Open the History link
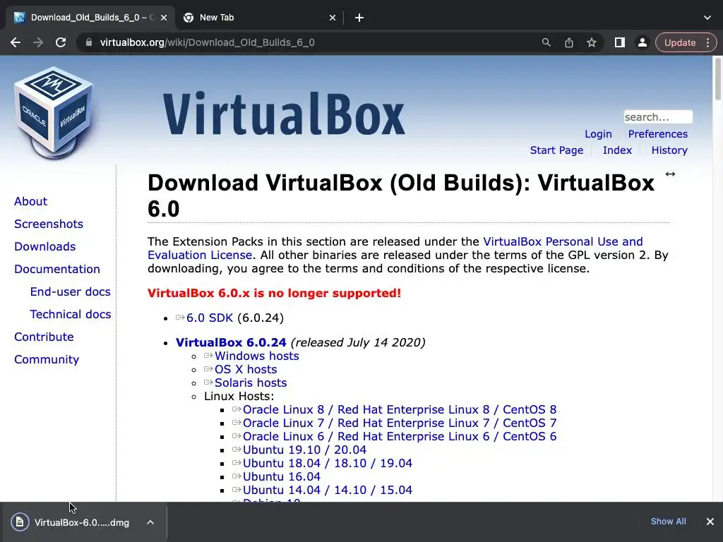 click(669, 150)
